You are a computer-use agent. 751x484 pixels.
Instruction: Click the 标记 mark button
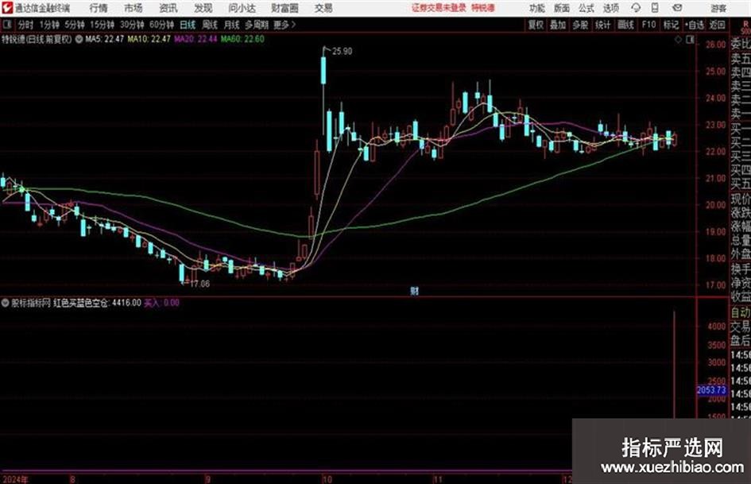point(671,25)
